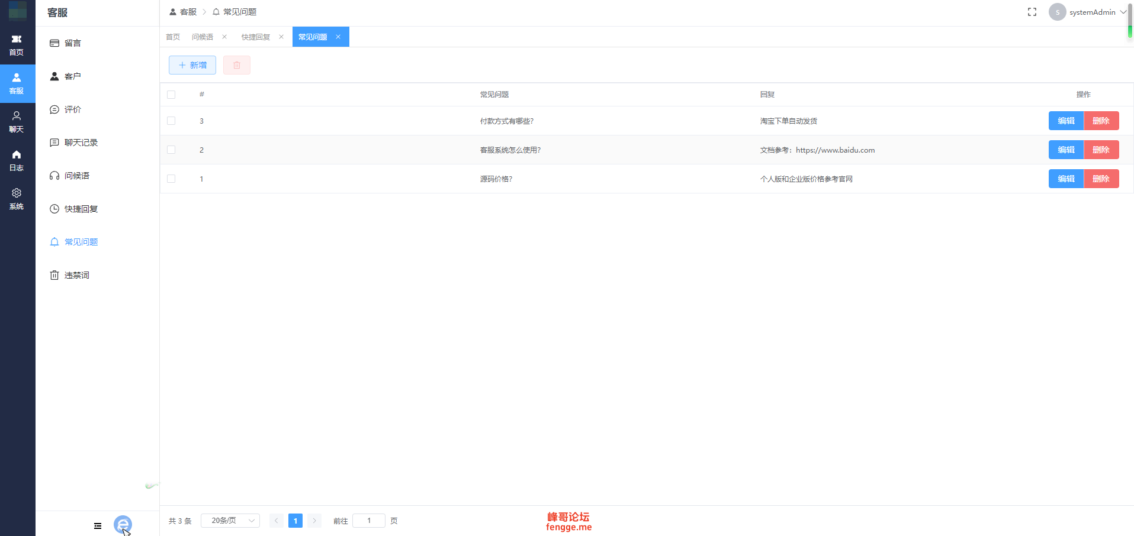
Task: Open the 20条/页 page size dropdown
Action: (x=230, y=521)
